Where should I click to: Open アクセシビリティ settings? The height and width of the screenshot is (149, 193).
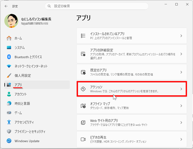[24, 122]
